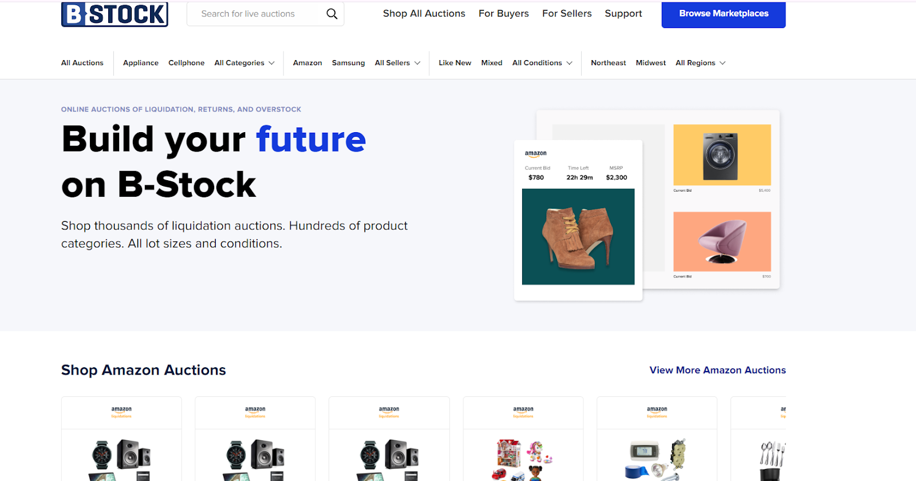Click the B-Stock logo

[x=114, y=14]
